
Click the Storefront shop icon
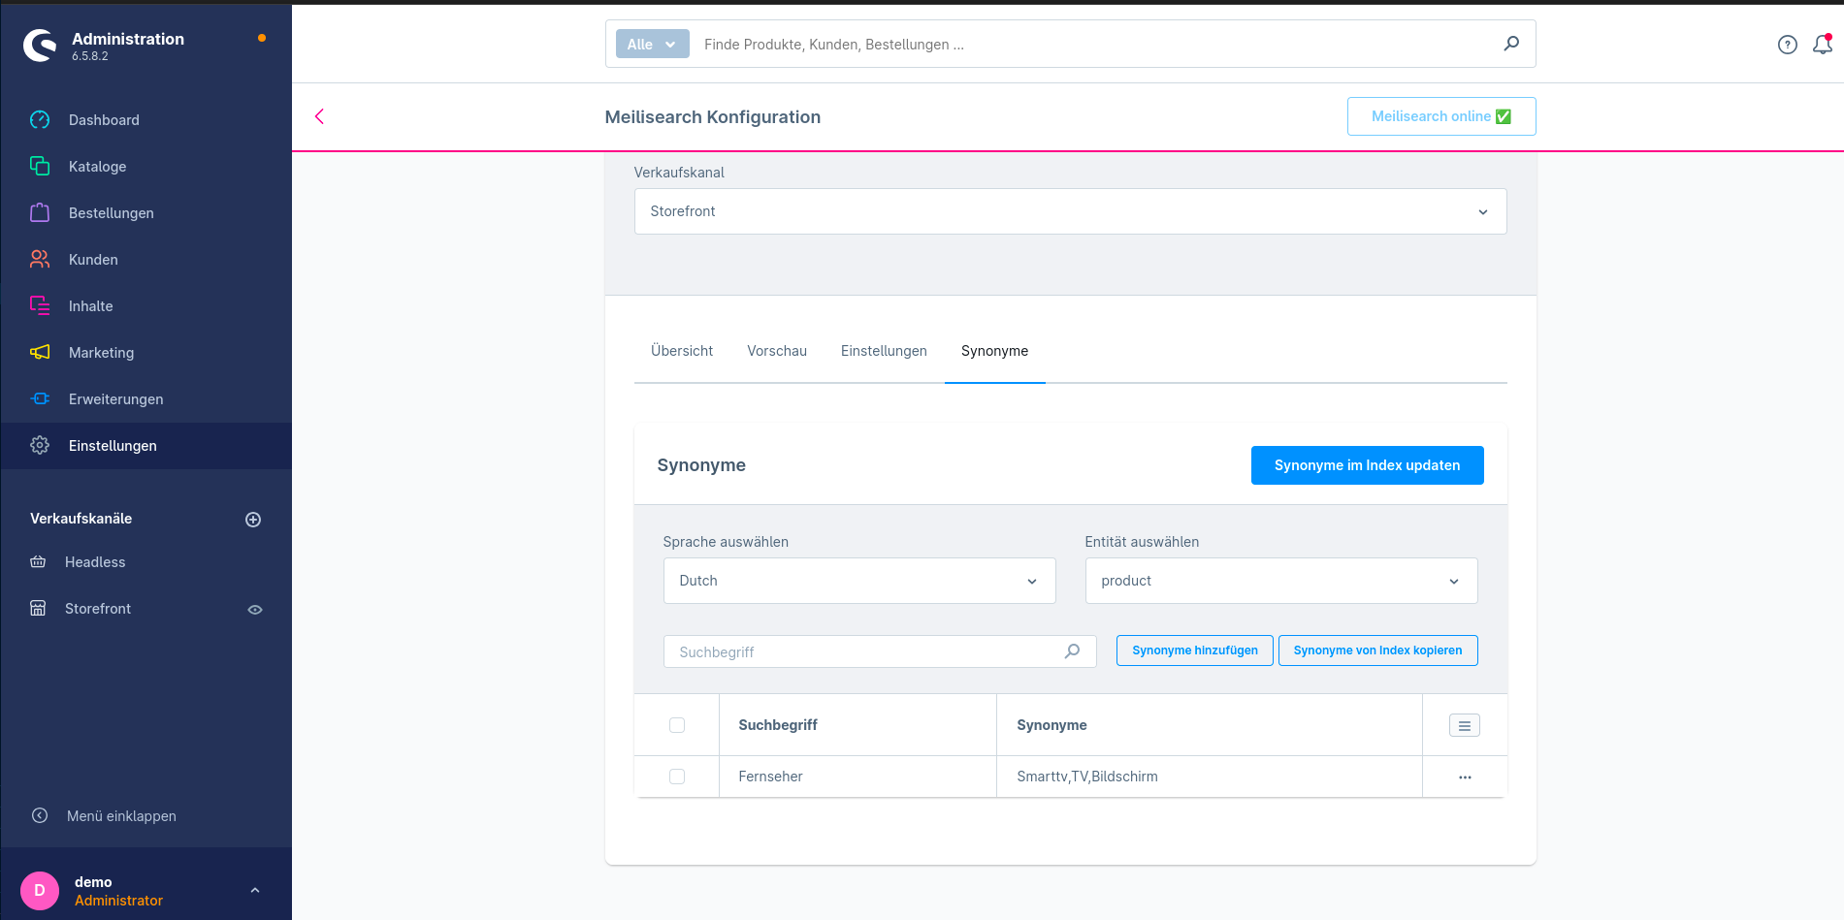pos(38,609)
